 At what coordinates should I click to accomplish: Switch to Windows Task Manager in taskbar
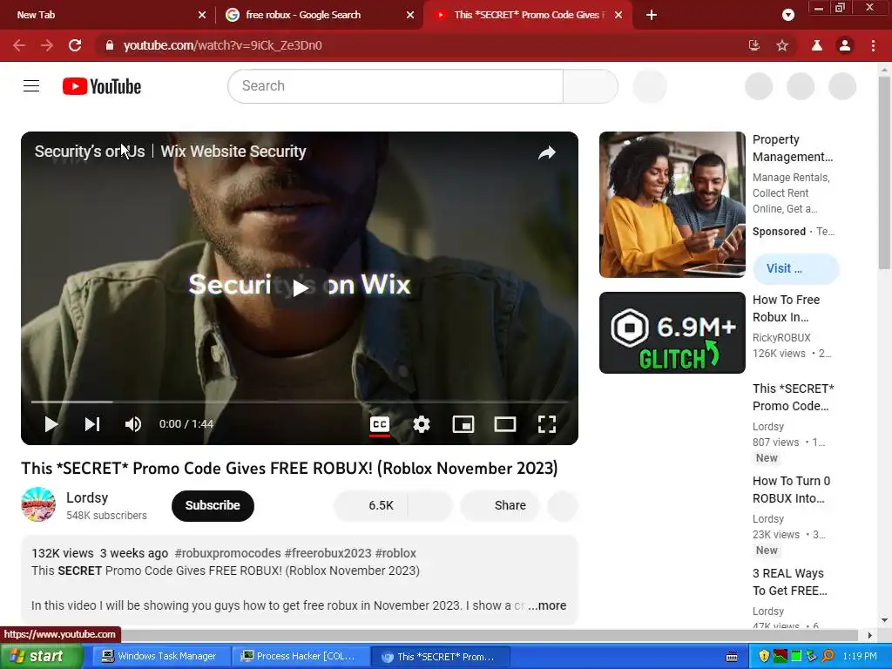(159, 657)
